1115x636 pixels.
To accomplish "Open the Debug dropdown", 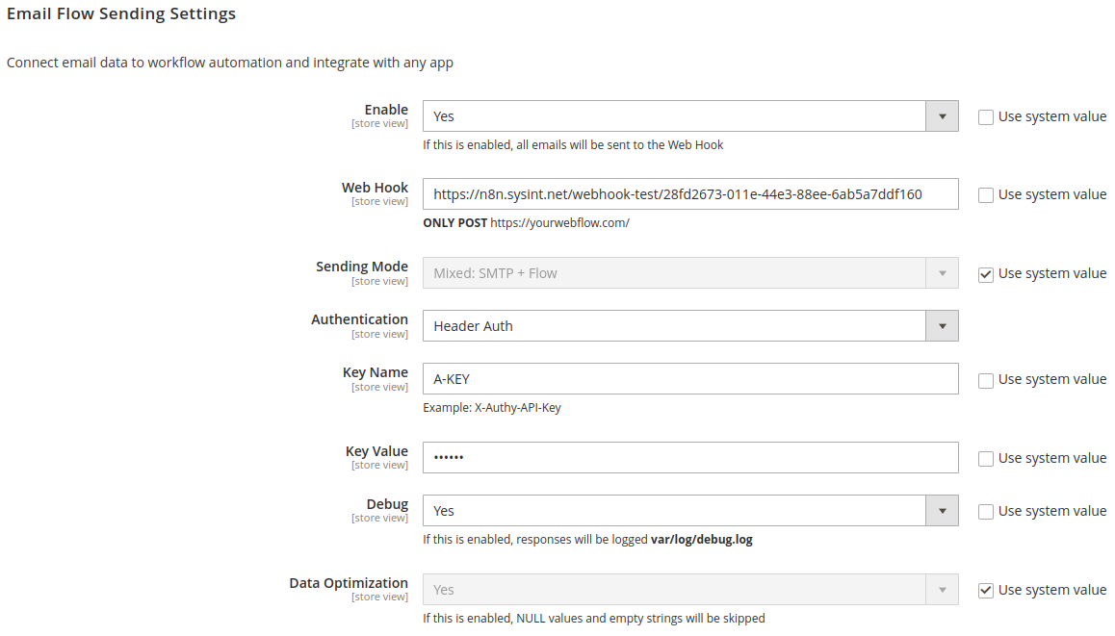I will point(690,511).
